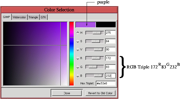Select the S radio button

tap(78, 41)
